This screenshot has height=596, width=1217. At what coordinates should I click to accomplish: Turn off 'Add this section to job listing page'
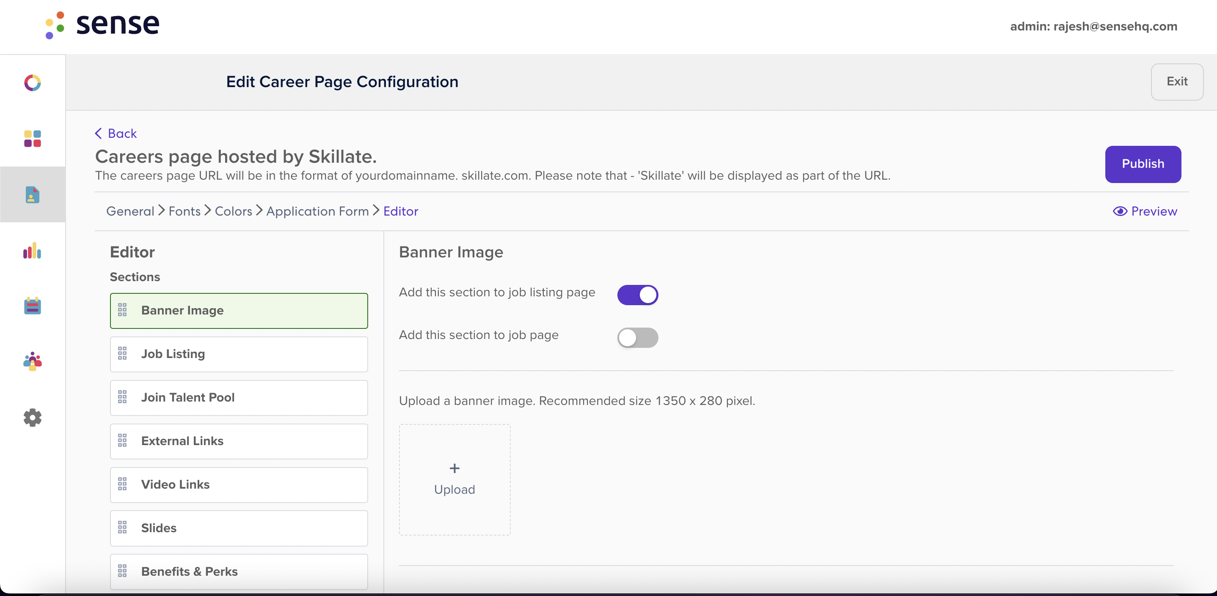[x=638, y=295]
